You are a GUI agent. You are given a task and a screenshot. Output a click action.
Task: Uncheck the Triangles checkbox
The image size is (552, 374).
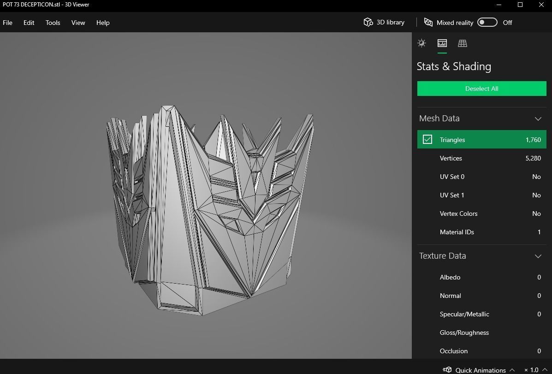point(427,139)
